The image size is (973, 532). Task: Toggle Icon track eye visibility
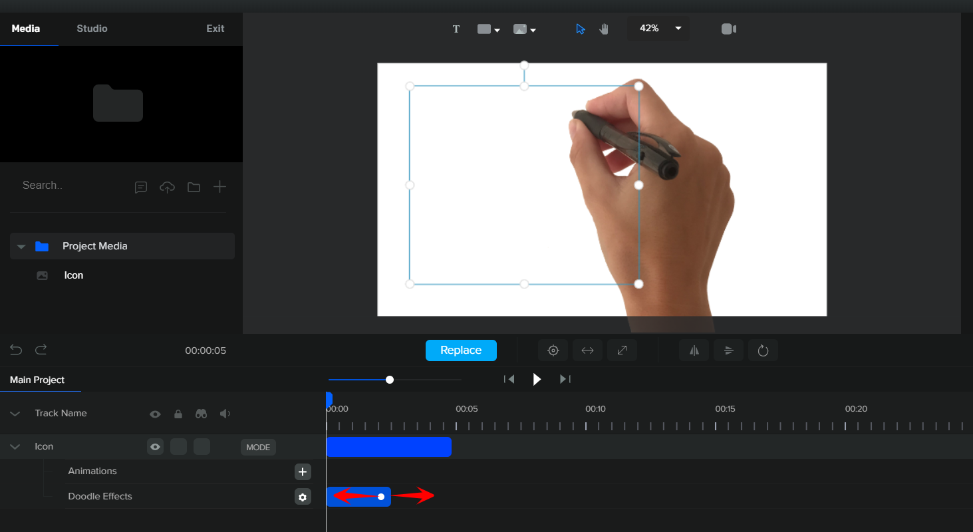[x=155, y=447]
